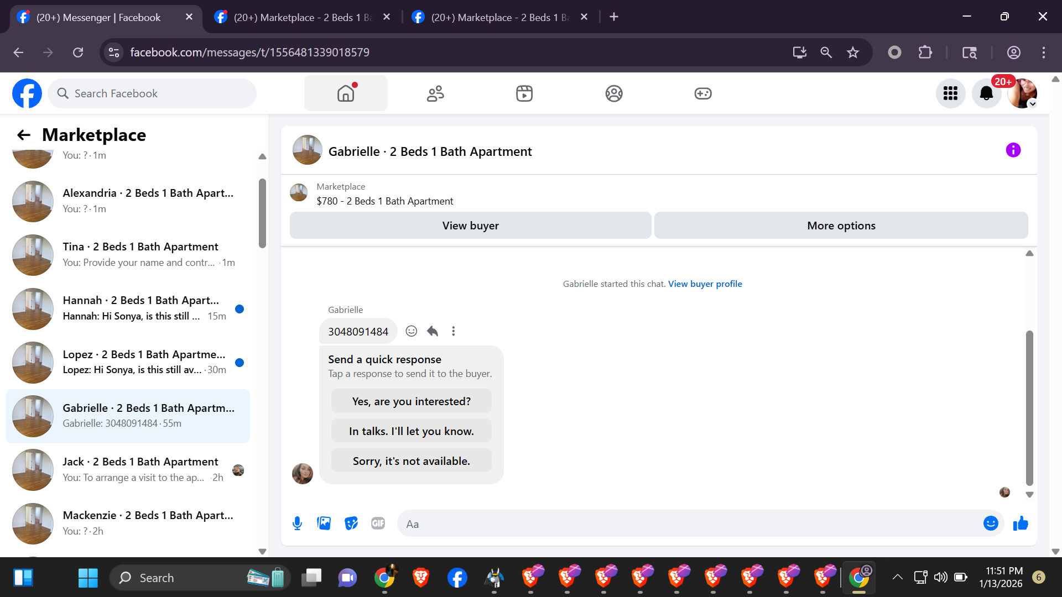The width and height of the screenshot is (1062, 597).
Task: Attach a photo using the image icon
Action: click(x=324, y=523)
